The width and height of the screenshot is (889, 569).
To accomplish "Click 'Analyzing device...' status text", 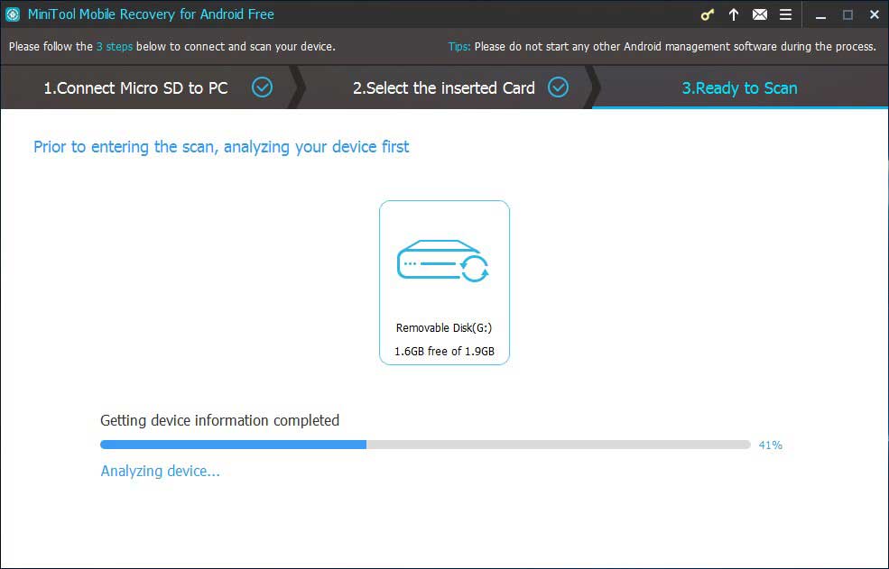I will pos(160,471).
